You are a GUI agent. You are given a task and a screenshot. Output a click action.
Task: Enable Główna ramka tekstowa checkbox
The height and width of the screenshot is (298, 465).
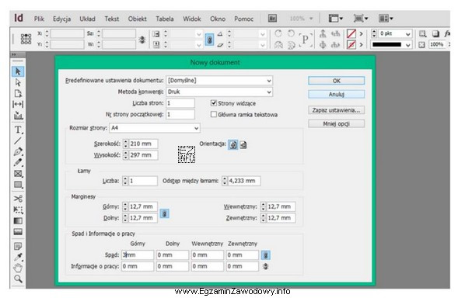click(x=214, y=114)
